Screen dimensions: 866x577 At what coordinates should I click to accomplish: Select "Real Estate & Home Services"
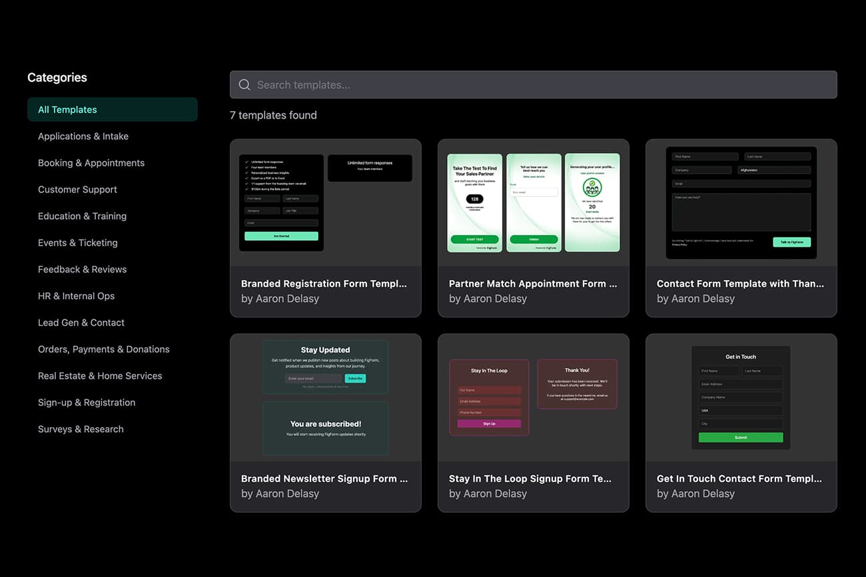[x=100, y=375]
